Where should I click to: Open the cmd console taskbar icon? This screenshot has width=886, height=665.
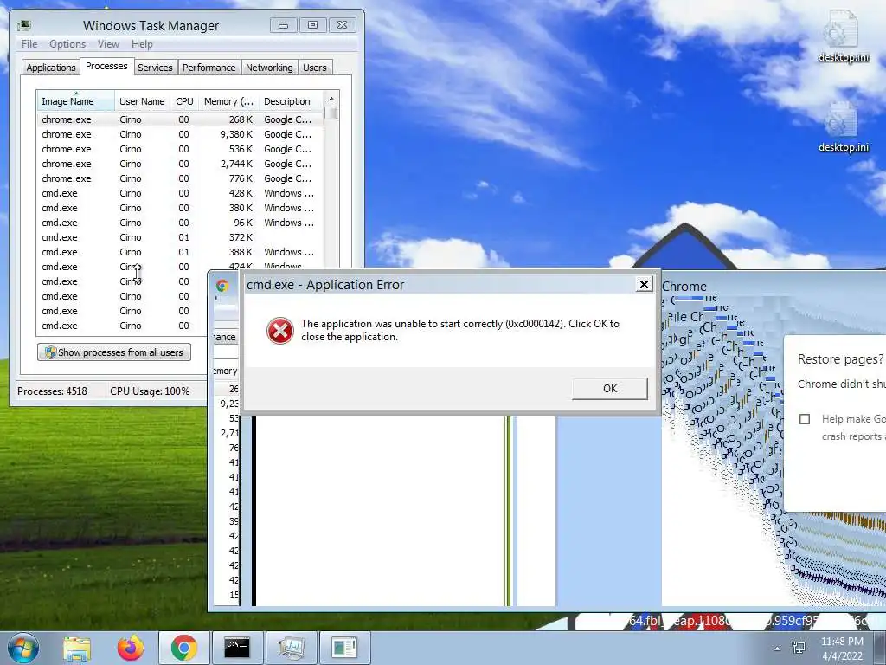point(237,648)
